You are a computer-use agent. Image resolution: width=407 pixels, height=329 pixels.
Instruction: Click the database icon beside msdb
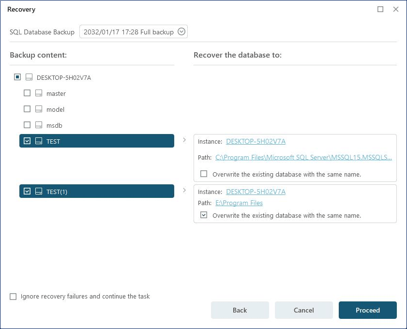click(x=38, y=125)
